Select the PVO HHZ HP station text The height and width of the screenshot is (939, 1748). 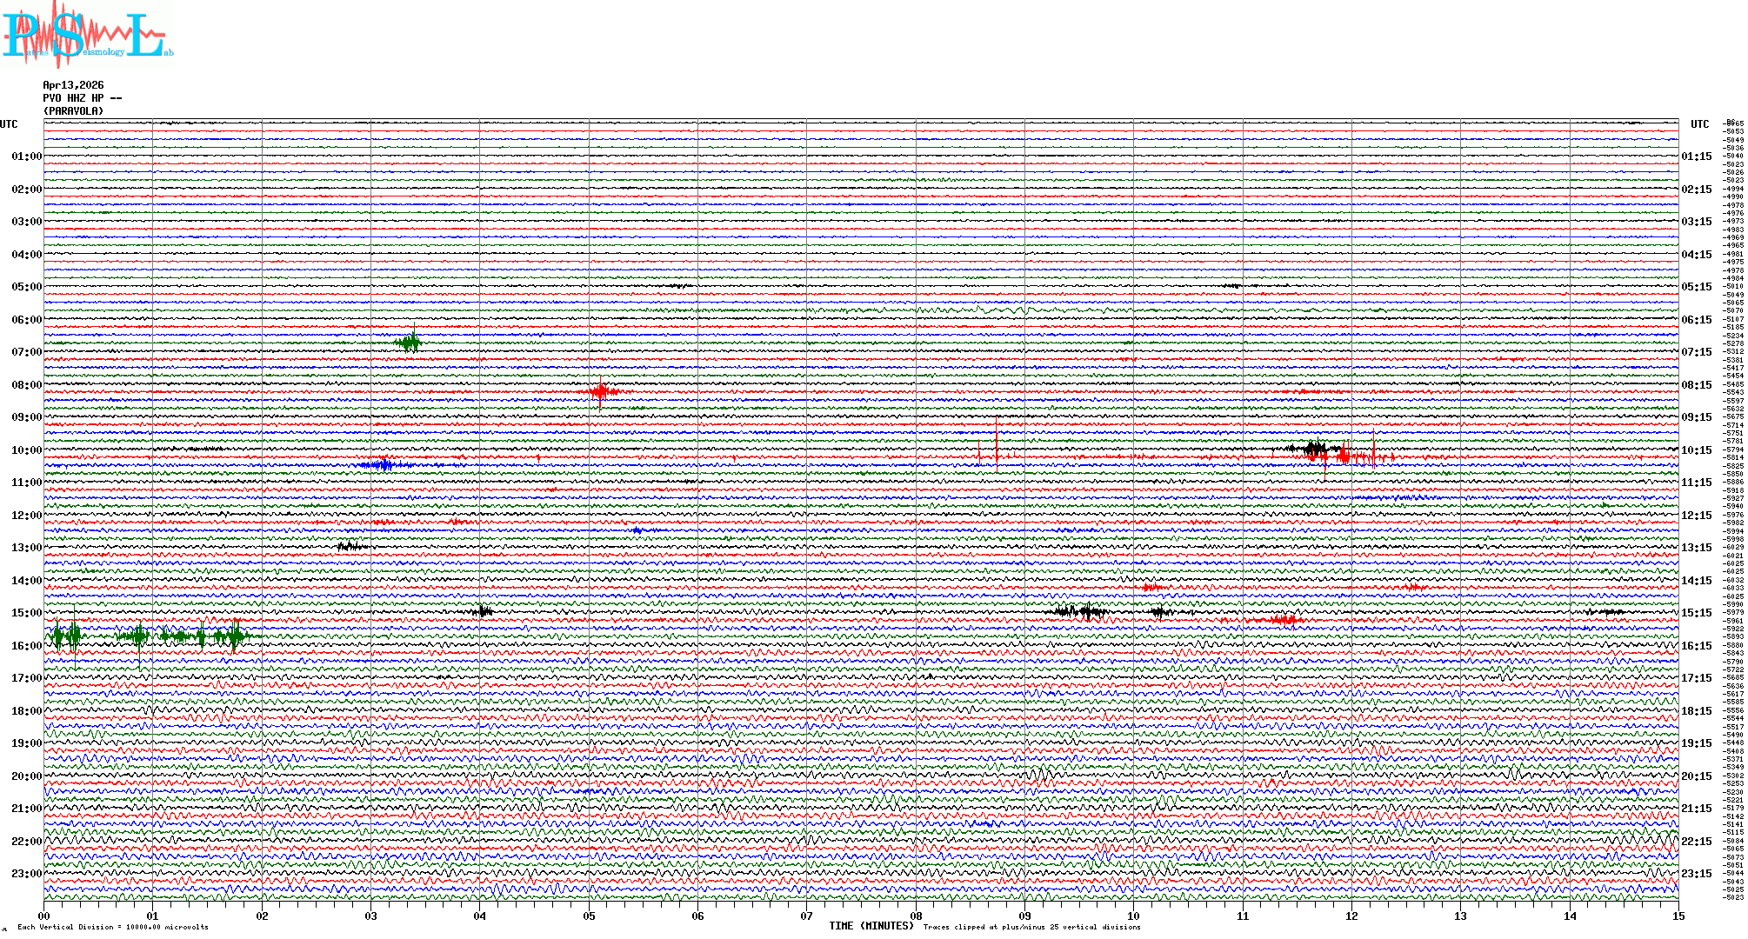click(x=82, y=98)
